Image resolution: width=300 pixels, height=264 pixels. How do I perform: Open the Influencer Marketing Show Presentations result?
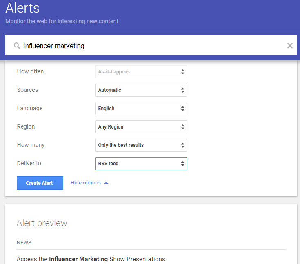(91, 259)
